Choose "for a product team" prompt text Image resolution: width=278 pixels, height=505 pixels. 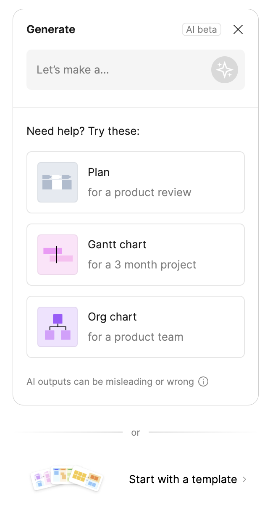coord(136,337)
